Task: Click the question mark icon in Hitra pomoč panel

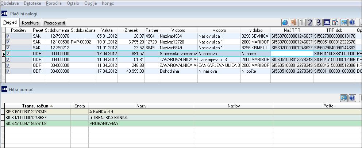Action: tap(352, 98)
